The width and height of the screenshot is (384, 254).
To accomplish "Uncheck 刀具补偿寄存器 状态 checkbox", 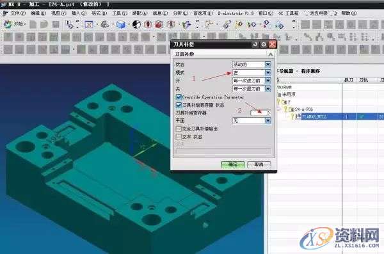I will (179, 105).
